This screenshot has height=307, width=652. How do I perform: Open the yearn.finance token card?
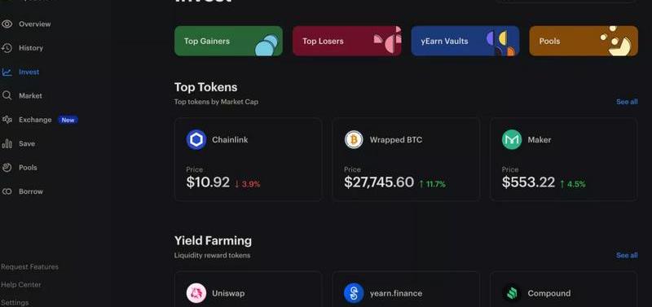(406, 289)
